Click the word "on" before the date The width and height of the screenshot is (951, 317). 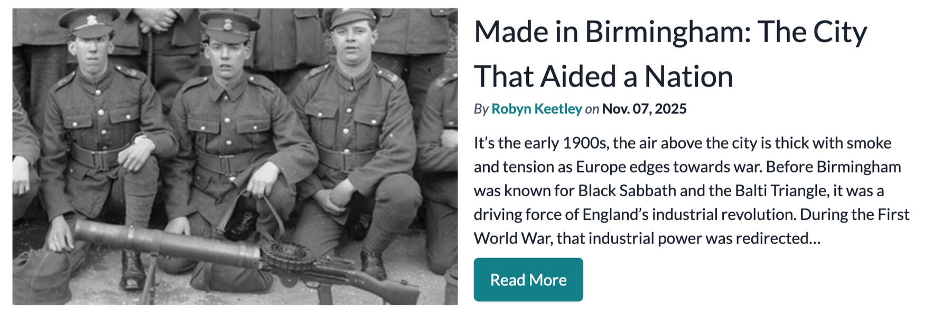[592, 109]
